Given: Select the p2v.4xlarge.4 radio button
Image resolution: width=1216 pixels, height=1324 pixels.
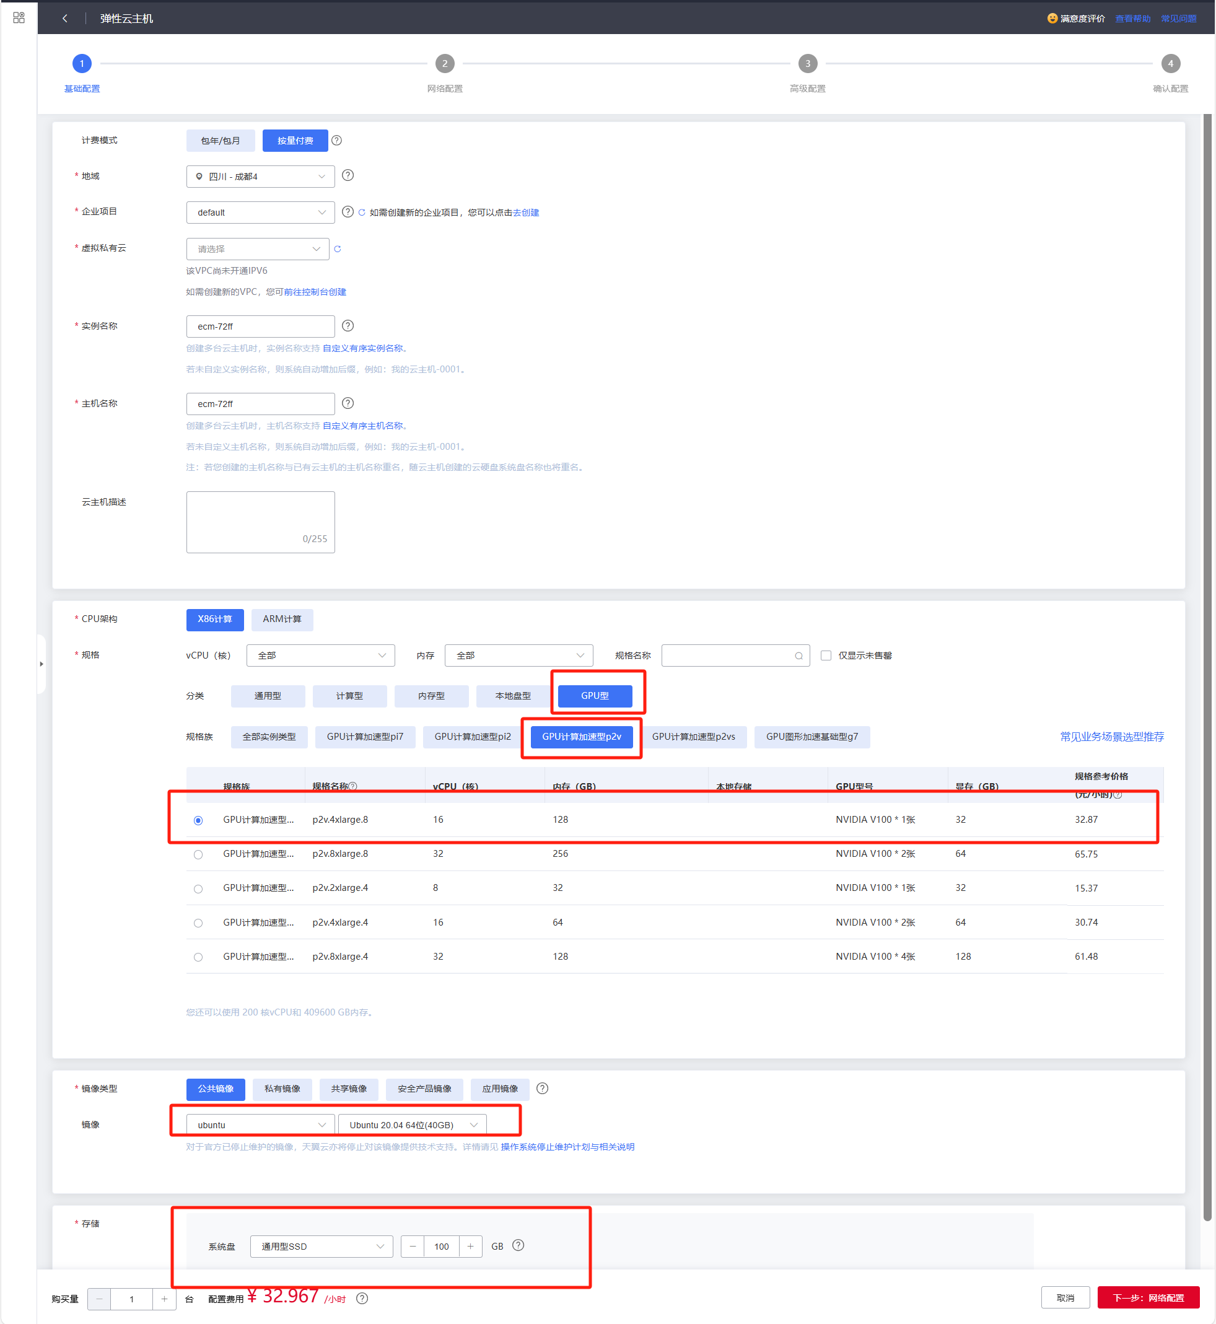Looking at the screenshot, I should [x=198, y=923].
